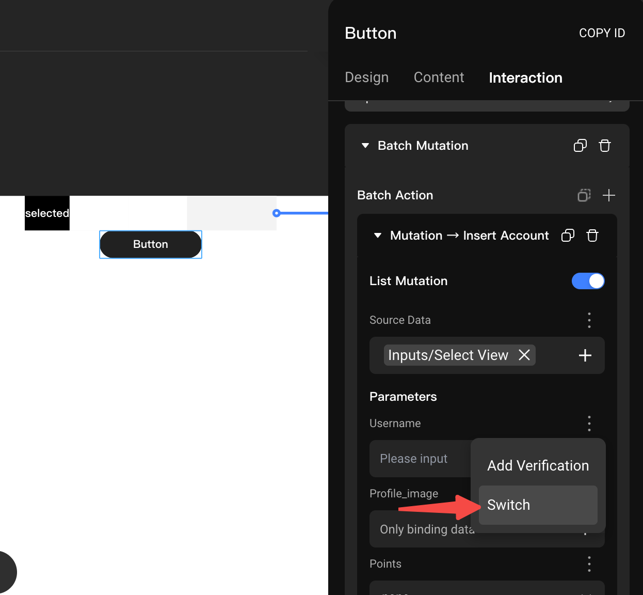Viewport: 643px width, 595px height.
Task: Collapse the Batch Mutation section
Action: pyautogui.click(x=365, y=146)
